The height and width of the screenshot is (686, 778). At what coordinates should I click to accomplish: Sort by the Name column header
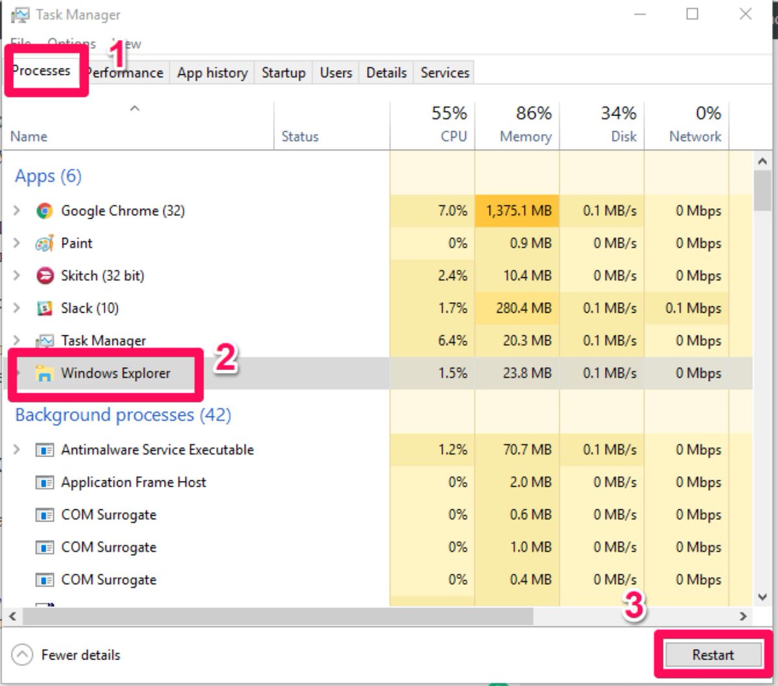click(x=137, y=126)
